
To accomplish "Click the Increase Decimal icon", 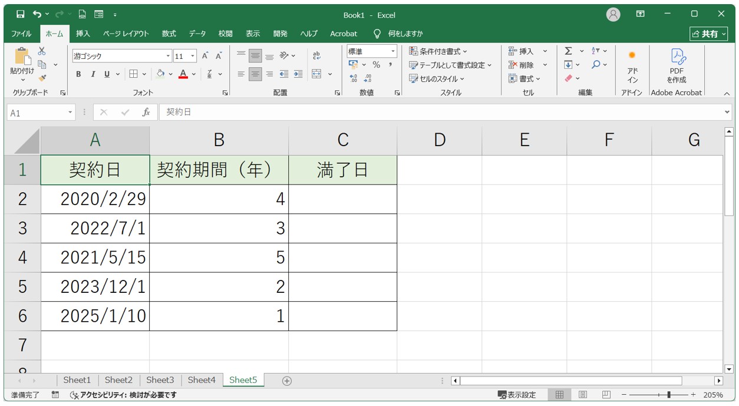I will point(354,78).
